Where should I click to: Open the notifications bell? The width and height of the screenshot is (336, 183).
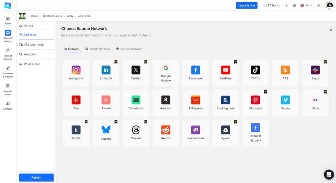(x=319, y=5)
